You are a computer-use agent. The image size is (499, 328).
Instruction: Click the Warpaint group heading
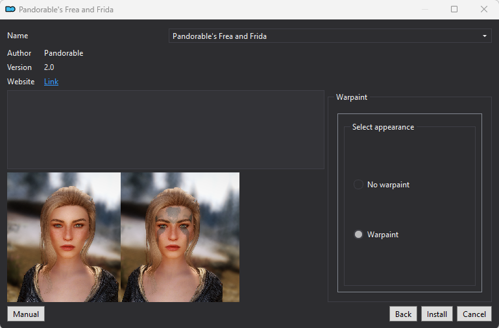(x=352, y=97)
